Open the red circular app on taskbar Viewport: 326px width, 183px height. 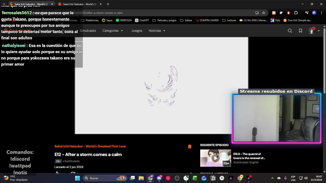[168, 178]
